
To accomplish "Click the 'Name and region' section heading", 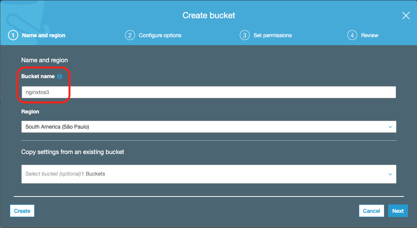I will (44, 60).
